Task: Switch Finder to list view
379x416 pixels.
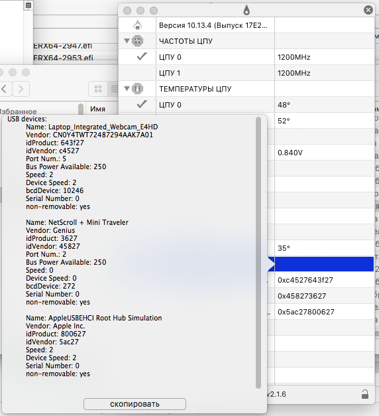Action: pyautogui.click(x=113, y=89)
